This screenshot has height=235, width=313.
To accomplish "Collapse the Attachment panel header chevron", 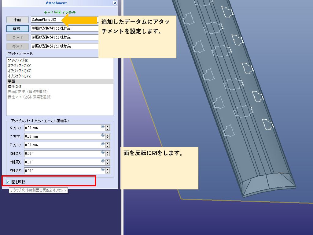I will 115,3.
